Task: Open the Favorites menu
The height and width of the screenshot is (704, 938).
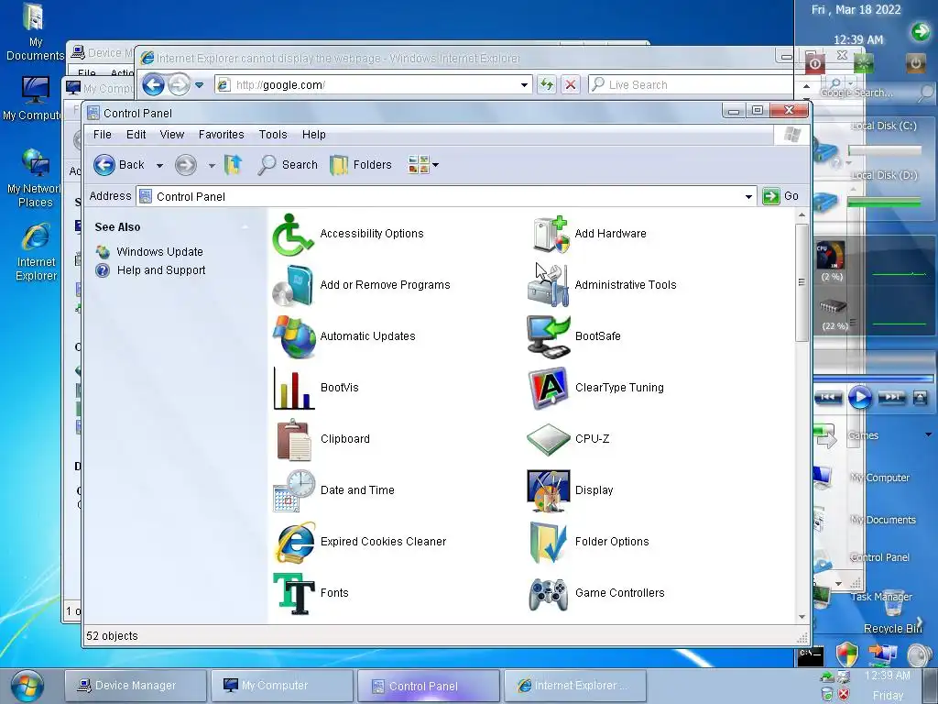Action: point(222,135)
